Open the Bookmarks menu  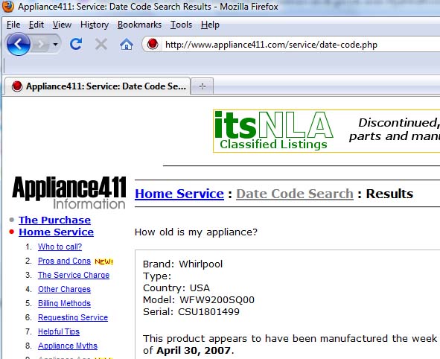(x=139, y=25)
